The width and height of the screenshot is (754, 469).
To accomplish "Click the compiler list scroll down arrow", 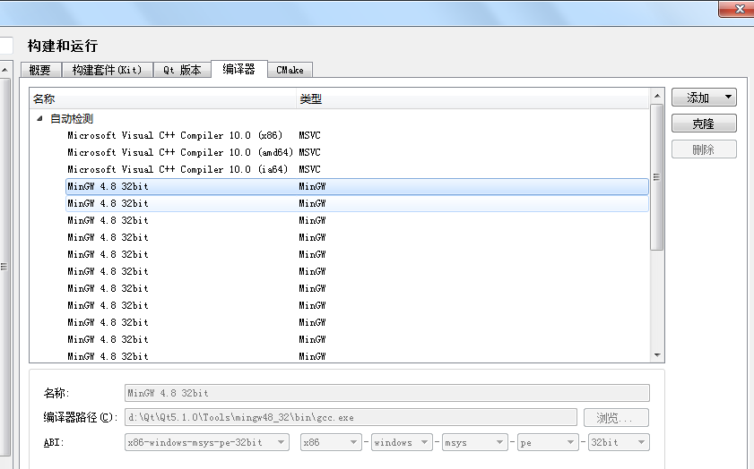I will (x=657, y=355).
